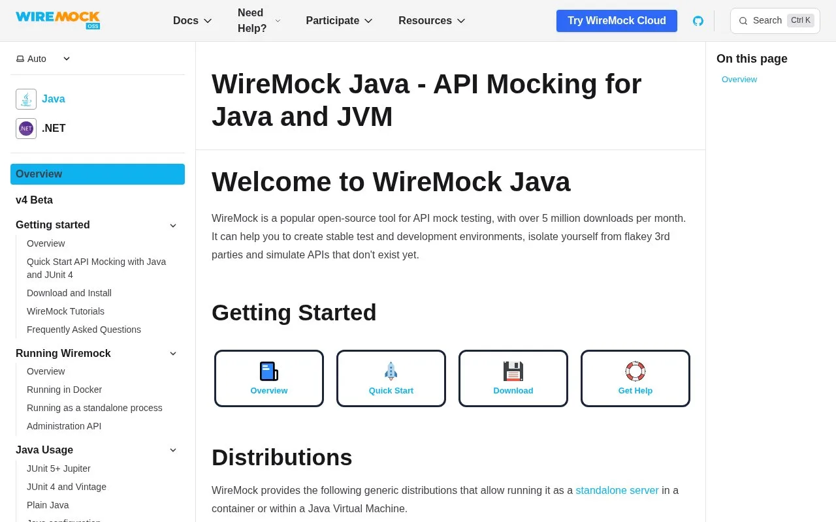Click the Java language icon in sidebar
836x522 pixels.
[x=26, y=99]
